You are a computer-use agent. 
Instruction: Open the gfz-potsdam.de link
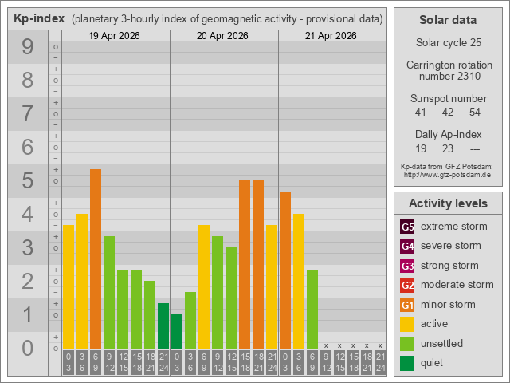point(447,174)
